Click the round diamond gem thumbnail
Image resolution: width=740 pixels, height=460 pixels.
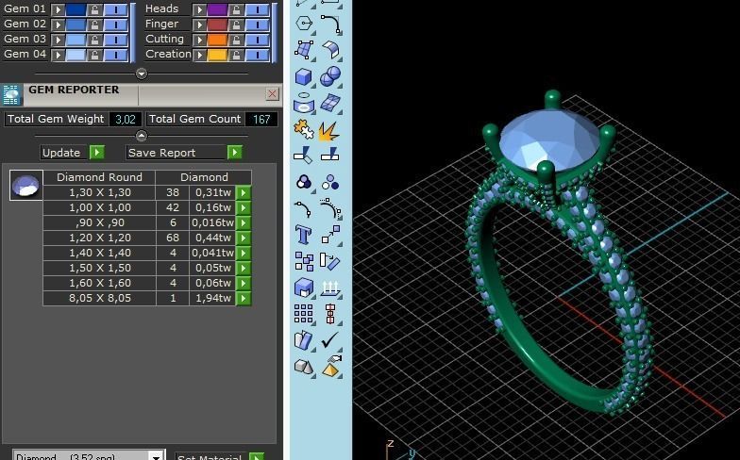tap(26, 185)
